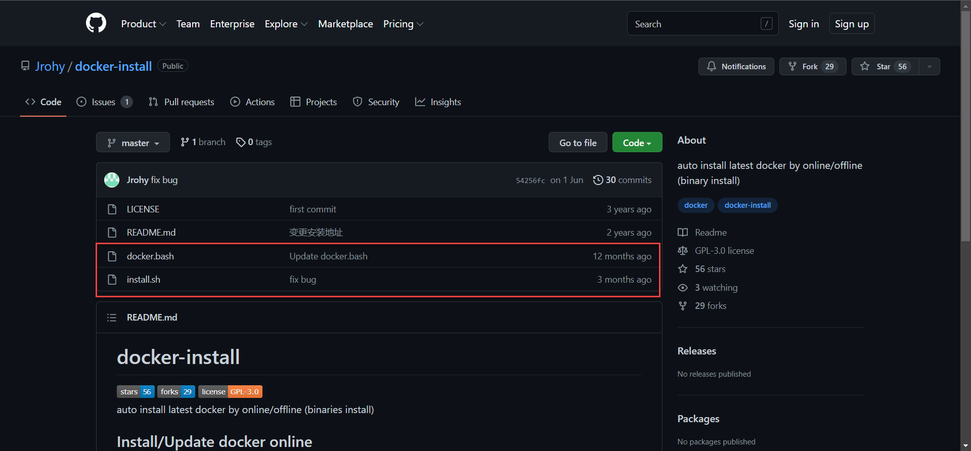Click the file icon next to install.sh
Image resolution: width=971 pixels, height=451 pixels.
click(x=112, y=280)
